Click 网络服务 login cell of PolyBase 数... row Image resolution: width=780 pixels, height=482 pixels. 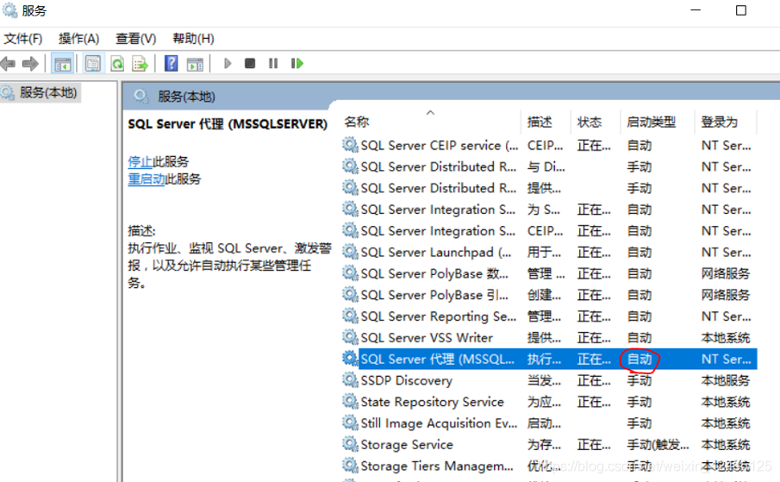point(726,273)
